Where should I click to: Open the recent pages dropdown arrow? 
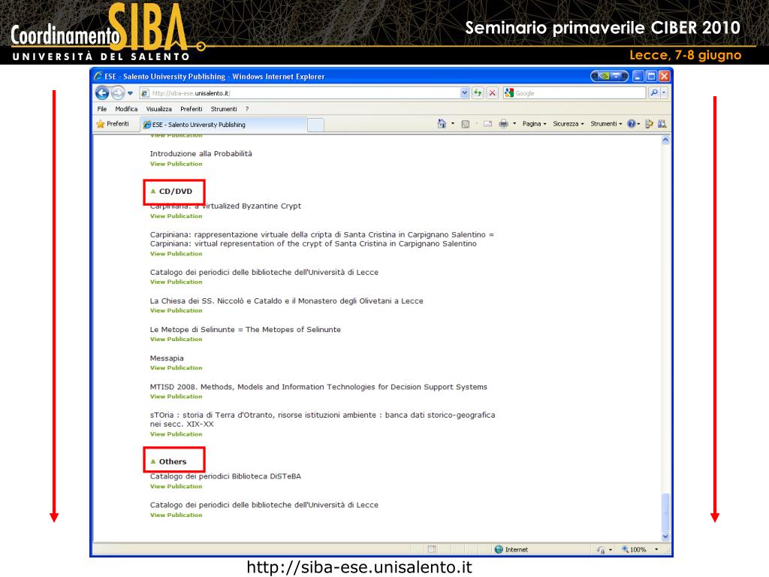pyautogui.click(x=131, y=92)
